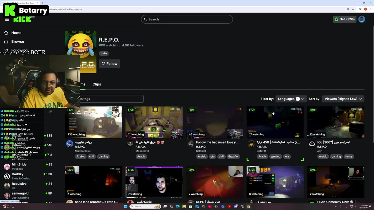
Task: Go to Browse in sidebar
Action: [18, 41]
